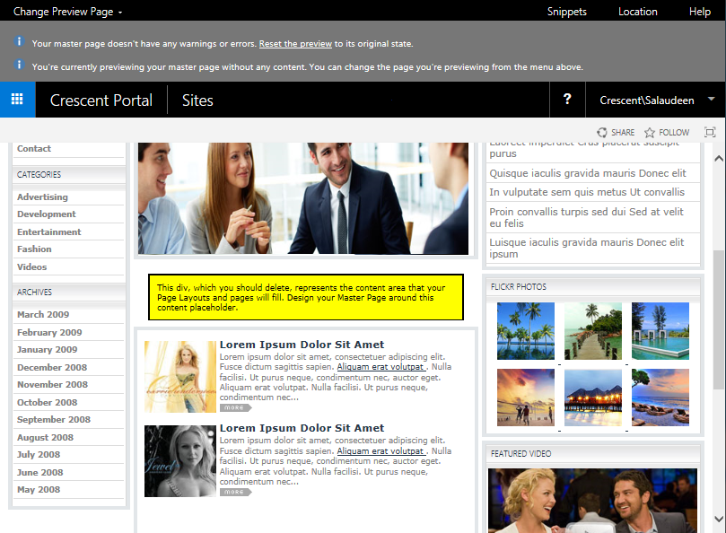
Task: Open the Fashion category link
Action: coord(32,249)
